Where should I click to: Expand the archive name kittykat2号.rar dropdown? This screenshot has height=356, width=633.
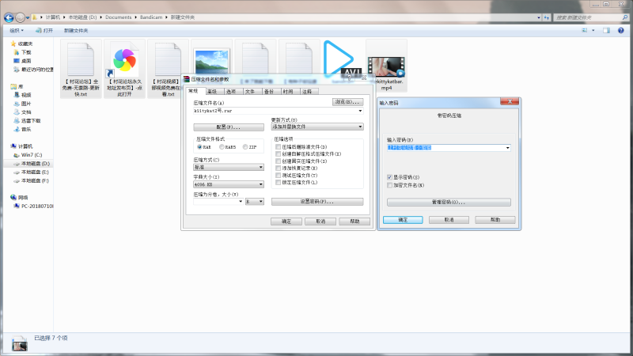[360, 111]
